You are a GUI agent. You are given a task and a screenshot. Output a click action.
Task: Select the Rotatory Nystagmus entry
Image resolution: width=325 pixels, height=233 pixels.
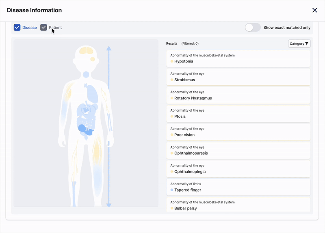(x=238, y=95)
